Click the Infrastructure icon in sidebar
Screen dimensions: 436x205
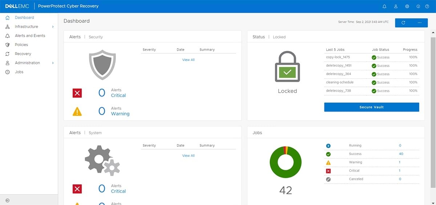point(7,26)
